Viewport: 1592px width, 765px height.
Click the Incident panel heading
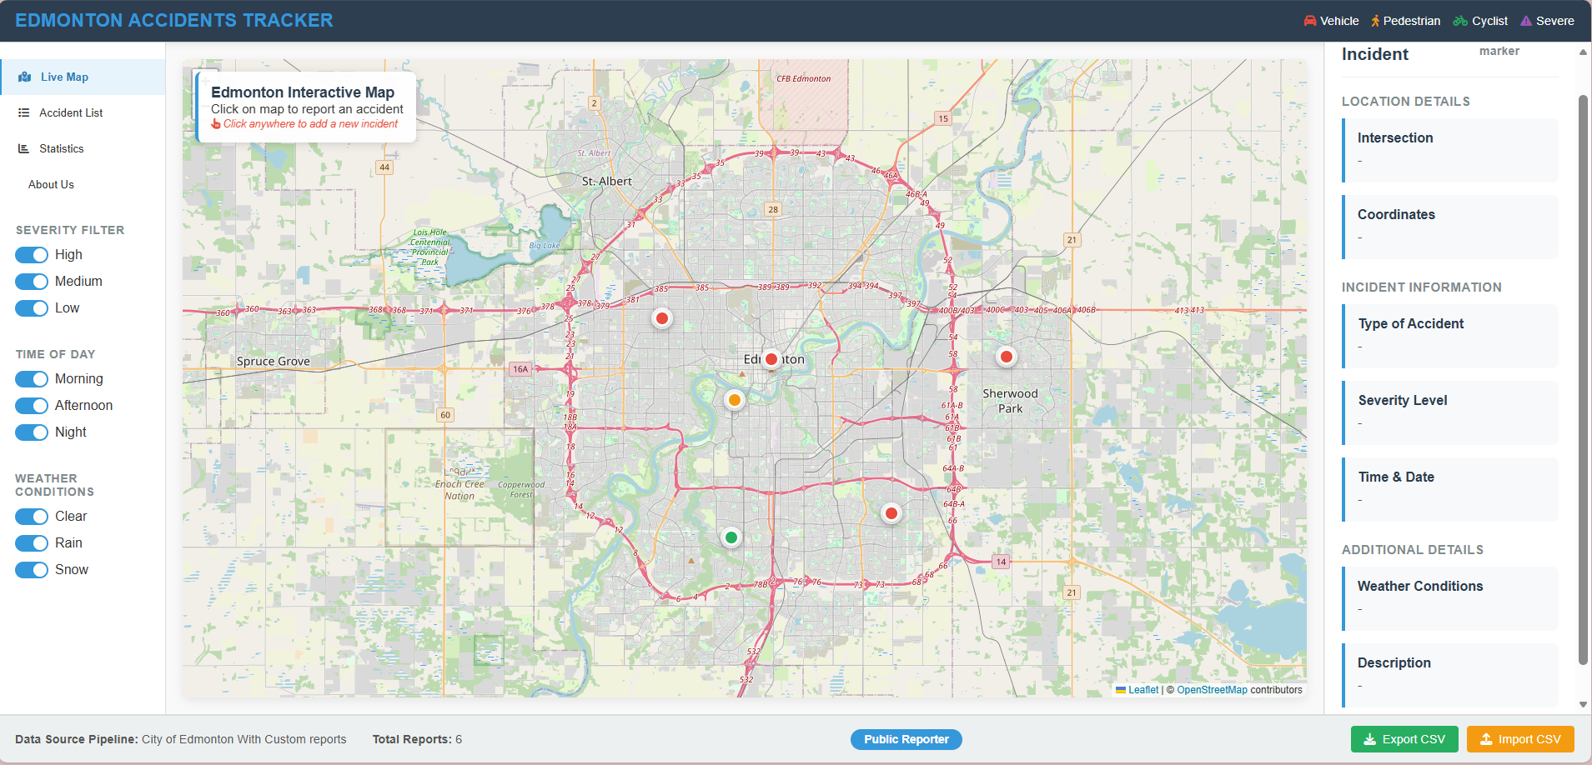(x=1375, y=54)
